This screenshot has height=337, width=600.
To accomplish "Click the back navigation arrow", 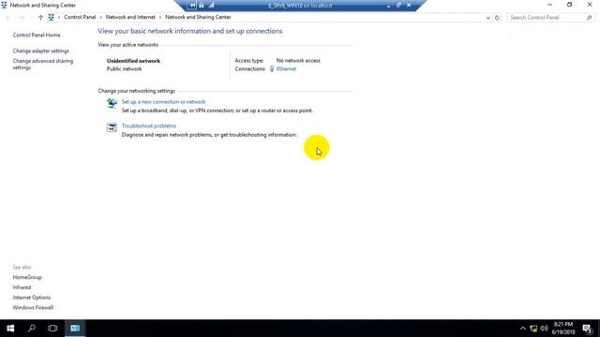I will tap(8, 17).
